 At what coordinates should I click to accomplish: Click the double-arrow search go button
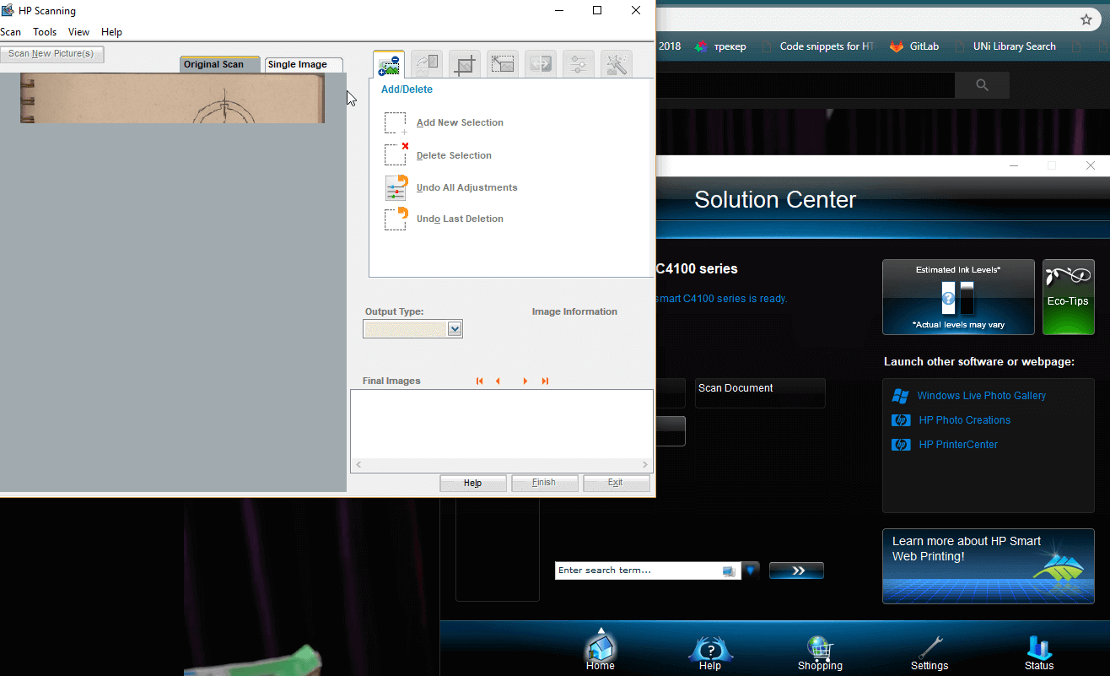click(796, 571)
